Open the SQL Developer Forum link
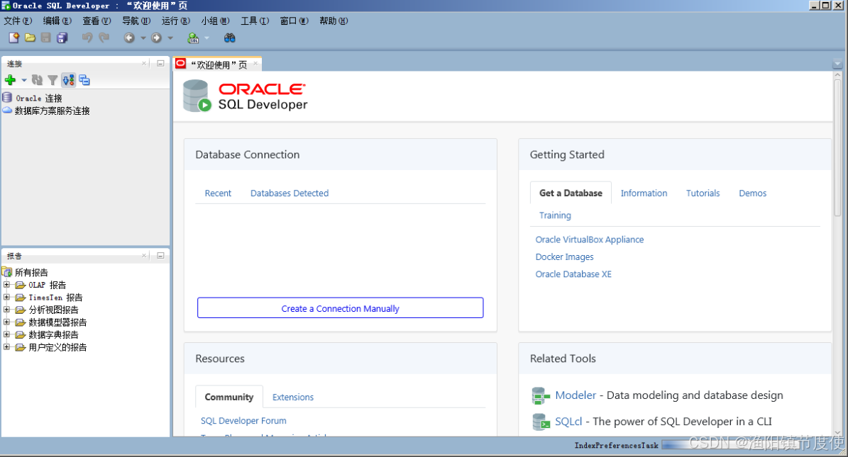Image resolution: width=848 pixels, height=457 pixels. pos(243,420)
